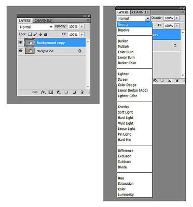193x207 pixels.
Task: Click Fill arrow in right panel
Action: click(x=177, y=26)
